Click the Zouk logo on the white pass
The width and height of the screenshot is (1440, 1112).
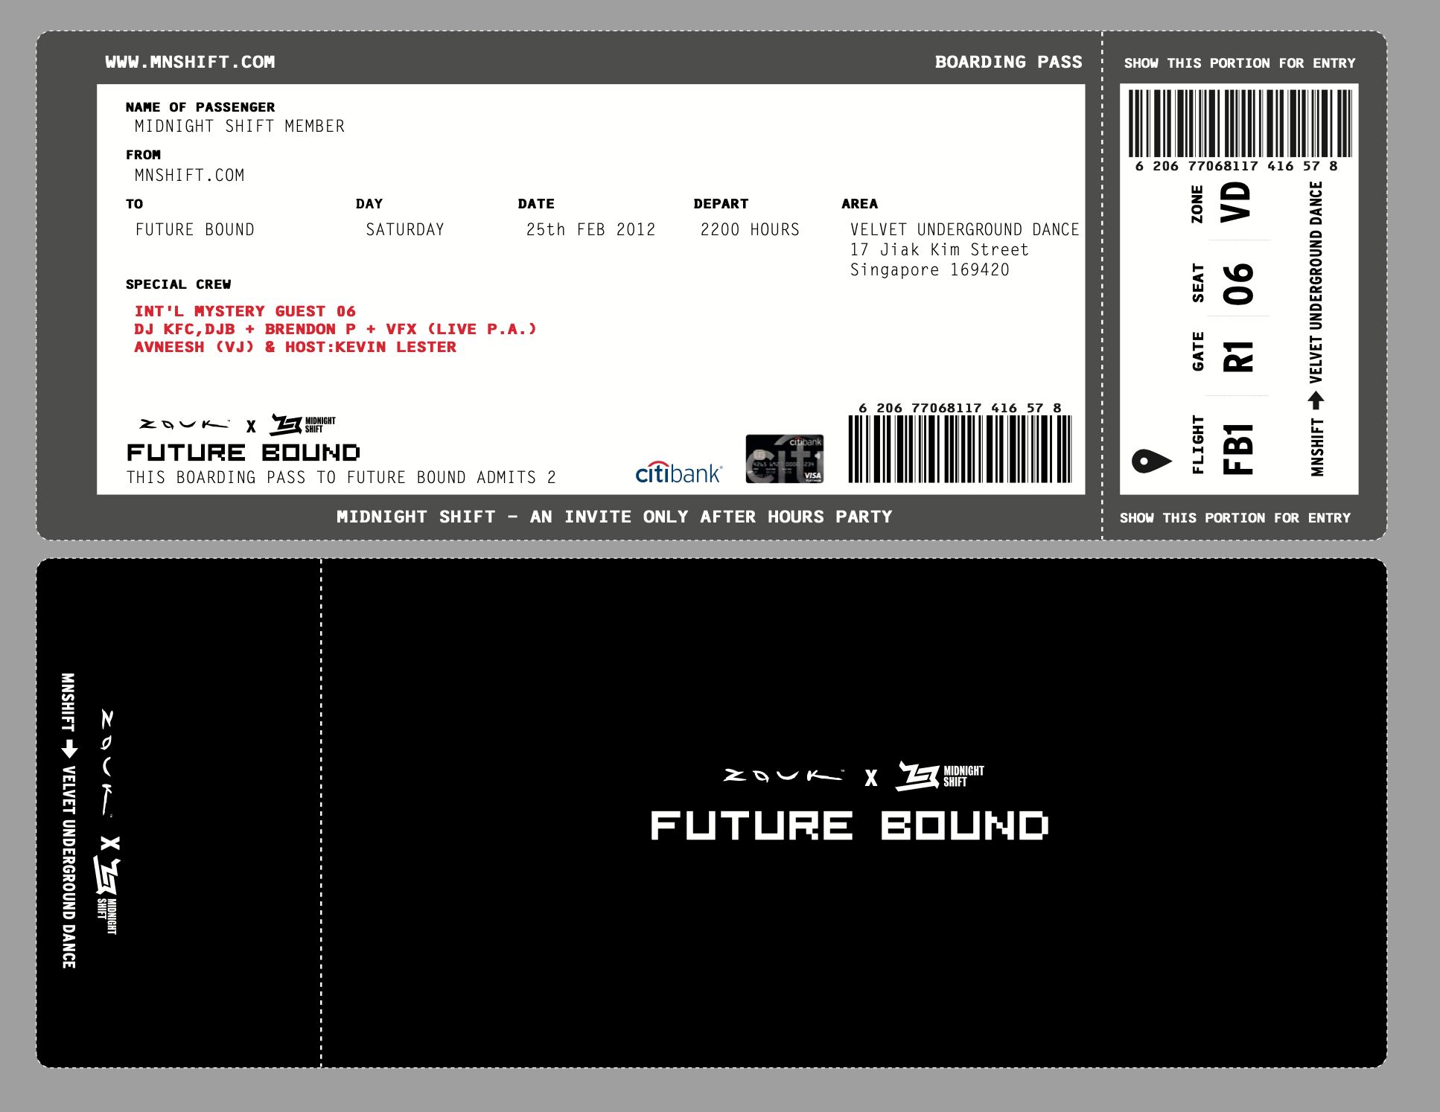[x=184, y=424]
